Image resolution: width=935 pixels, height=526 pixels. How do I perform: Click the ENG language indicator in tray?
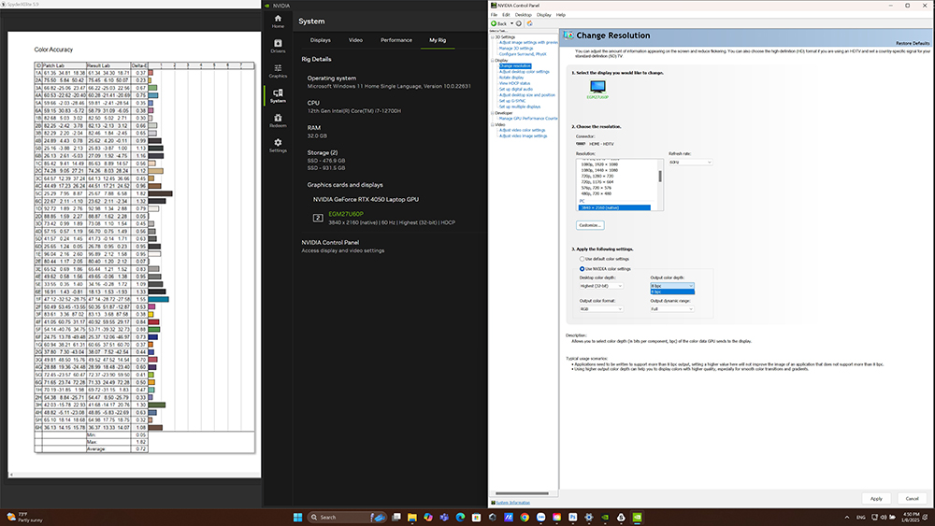click(861, 517)
